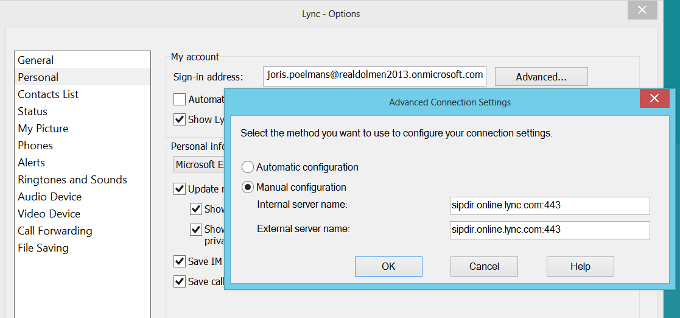
Task: Go to My Picture settings
Action: 82,129
